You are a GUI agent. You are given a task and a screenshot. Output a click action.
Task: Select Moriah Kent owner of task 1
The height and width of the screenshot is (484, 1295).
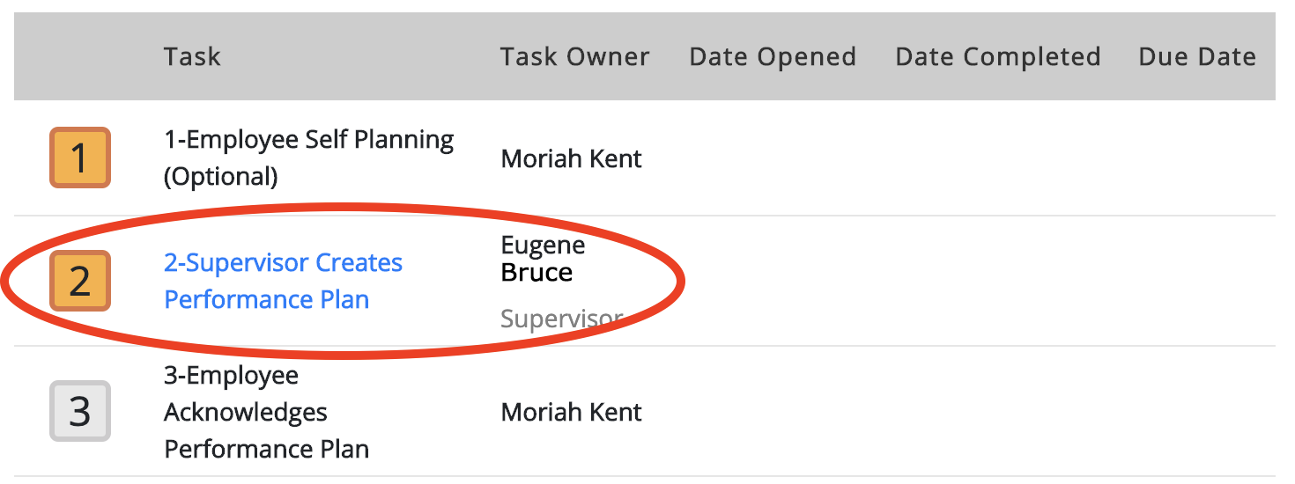click(572, 159)
